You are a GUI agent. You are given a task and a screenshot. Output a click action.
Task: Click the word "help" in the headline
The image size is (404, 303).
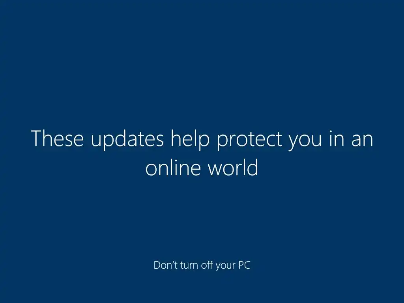coord(190,139)
